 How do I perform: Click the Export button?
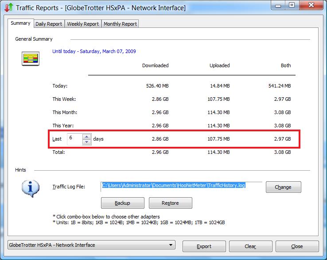(x=204, y=246)
